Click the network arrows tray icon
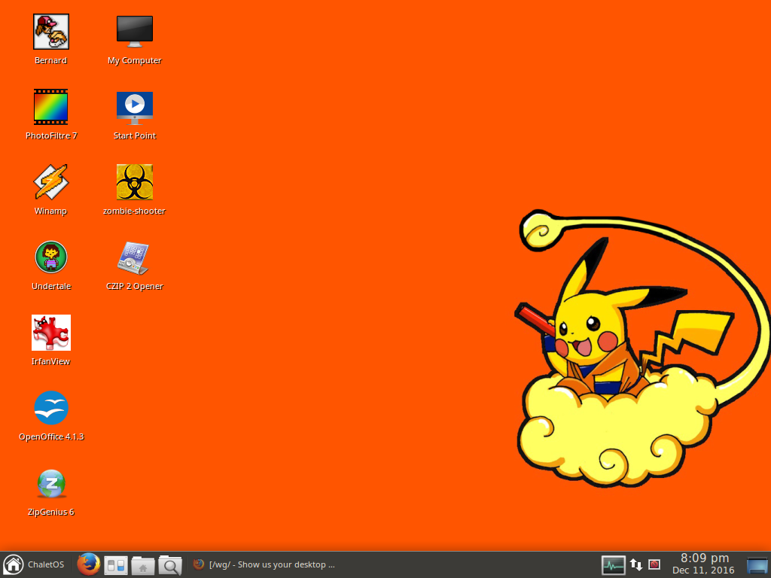Viewport: 771px width, 578px height. click(x=635, y=564)
